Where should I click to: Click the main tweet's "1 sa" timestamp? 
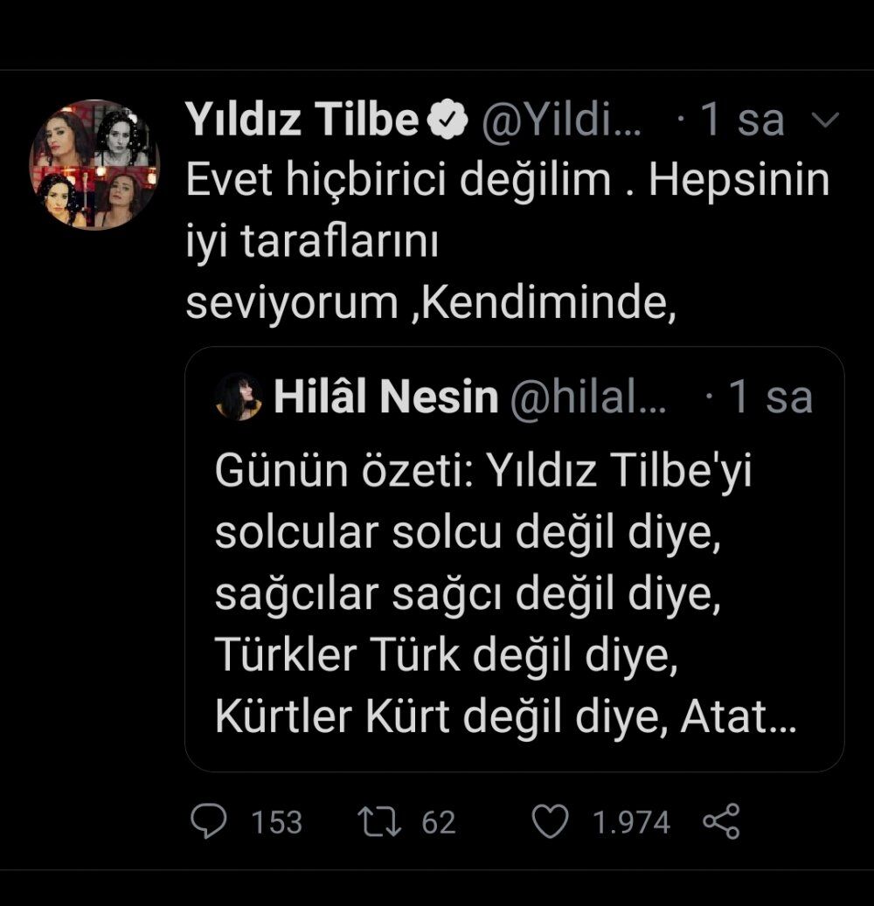742,121
